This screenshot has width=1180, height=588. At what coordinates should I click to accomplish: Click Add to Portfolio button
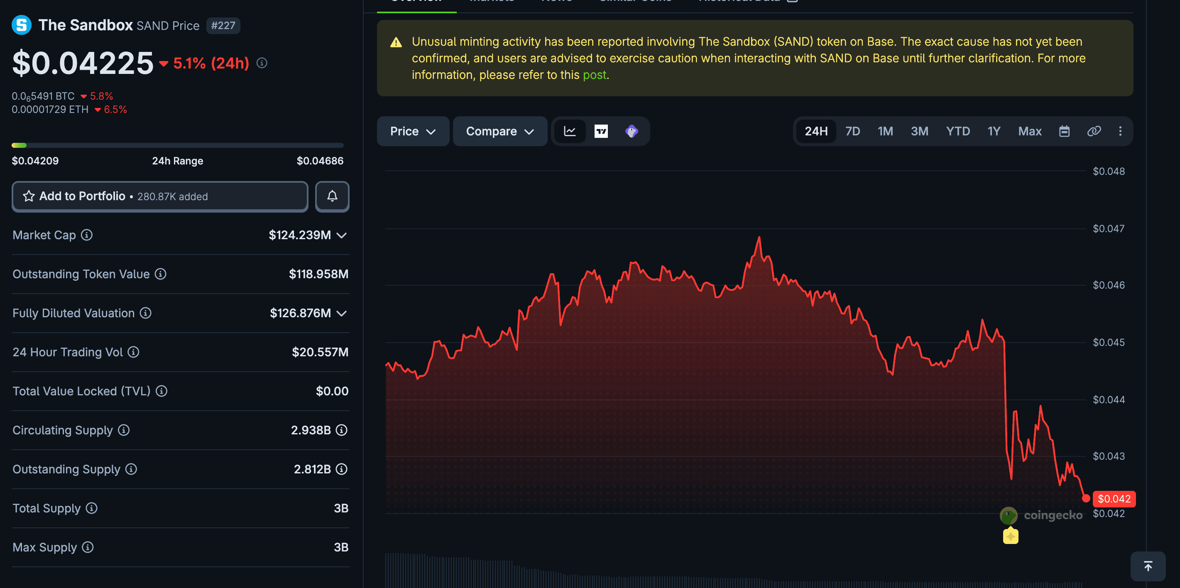coord(160,196)
